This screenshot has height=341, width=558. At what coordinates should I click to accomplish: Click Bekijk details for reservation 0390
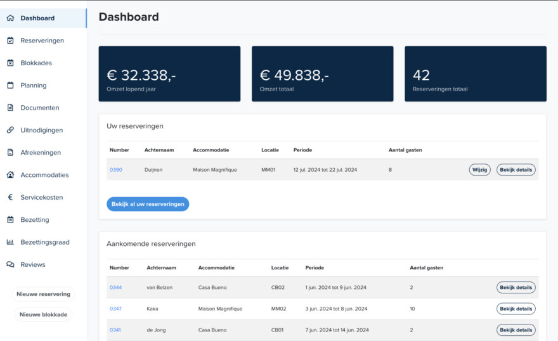516,170
